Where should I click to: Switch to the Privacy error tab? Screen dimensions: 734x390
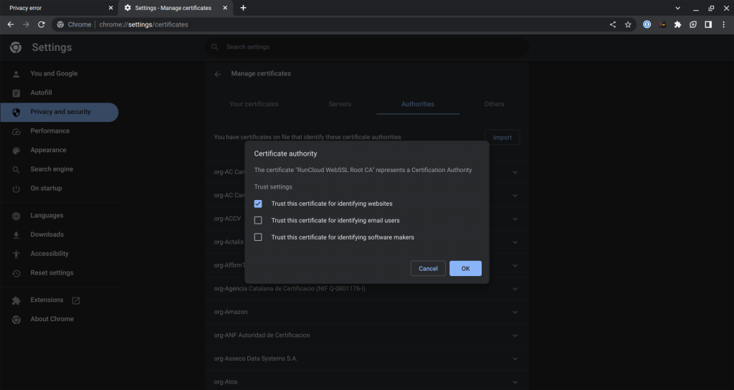(59, 8)
